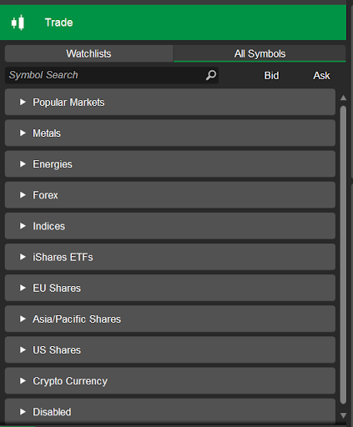This screenshot has width=353, height=427.
Task: Open the Asia/Pacific Shares group
Action: tap(170, 319)
